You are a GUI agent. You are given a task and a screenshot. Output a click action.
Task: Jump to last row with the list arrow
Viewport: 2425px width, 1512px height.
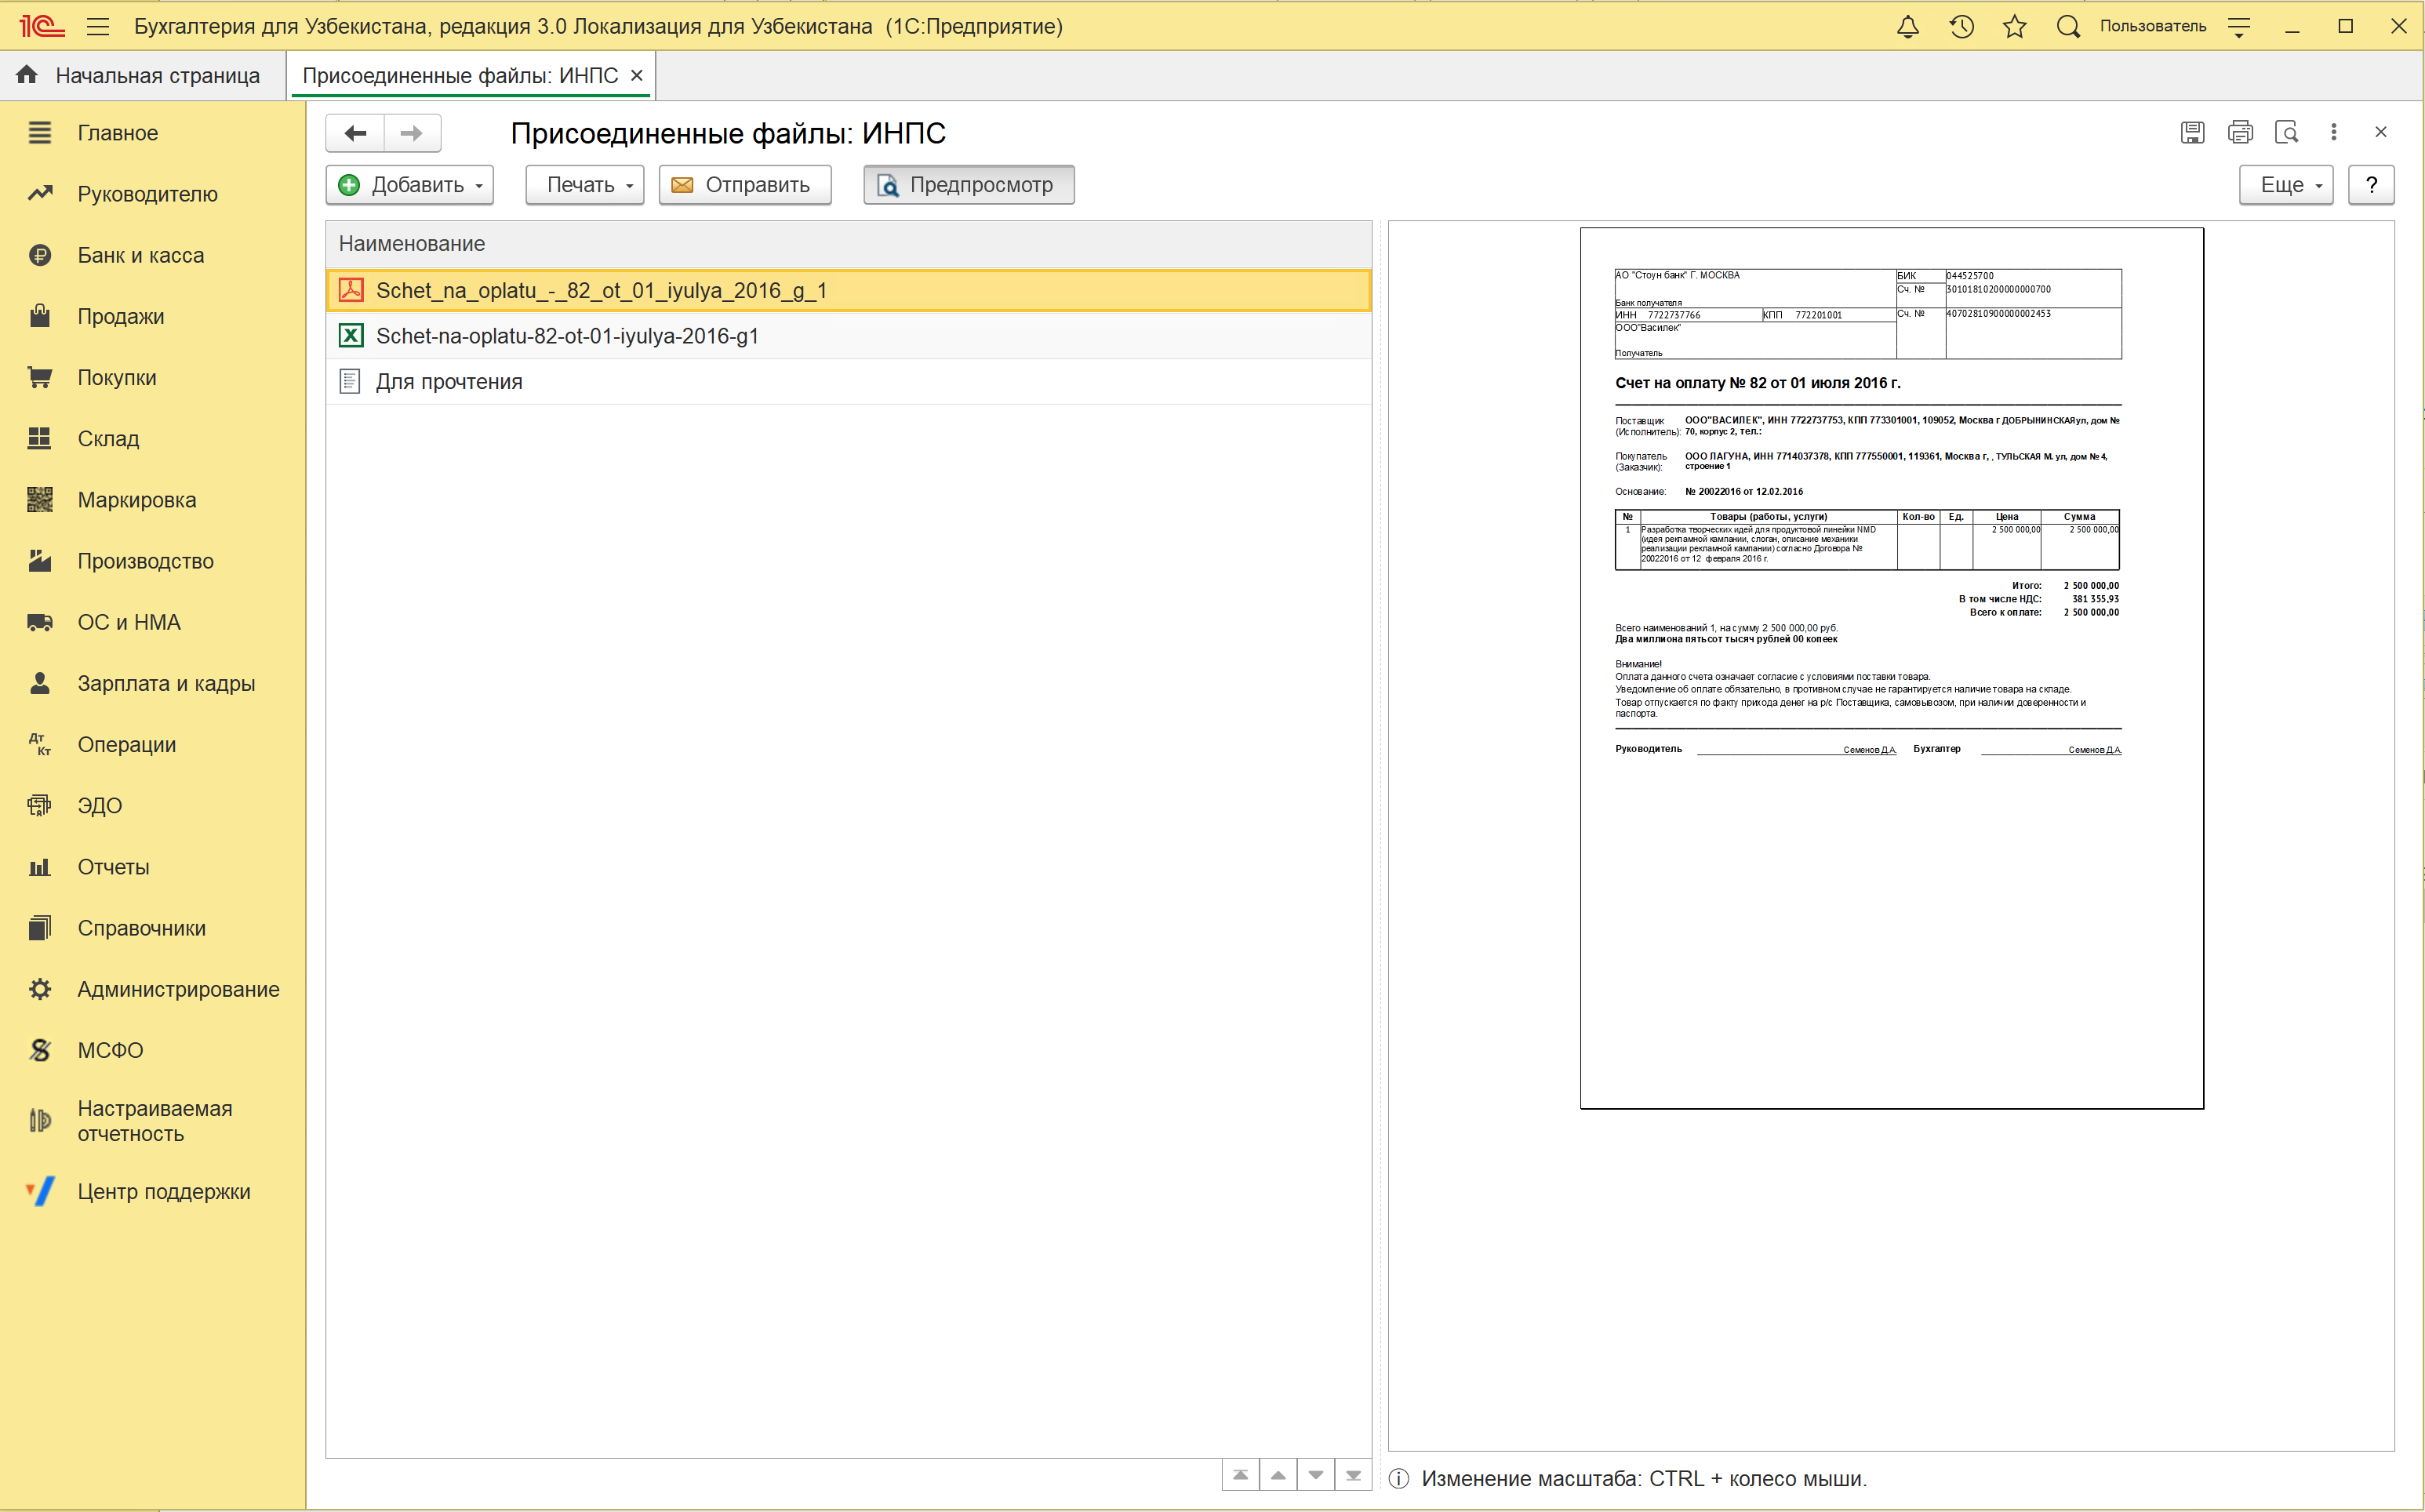(x=1353, y=1476)
